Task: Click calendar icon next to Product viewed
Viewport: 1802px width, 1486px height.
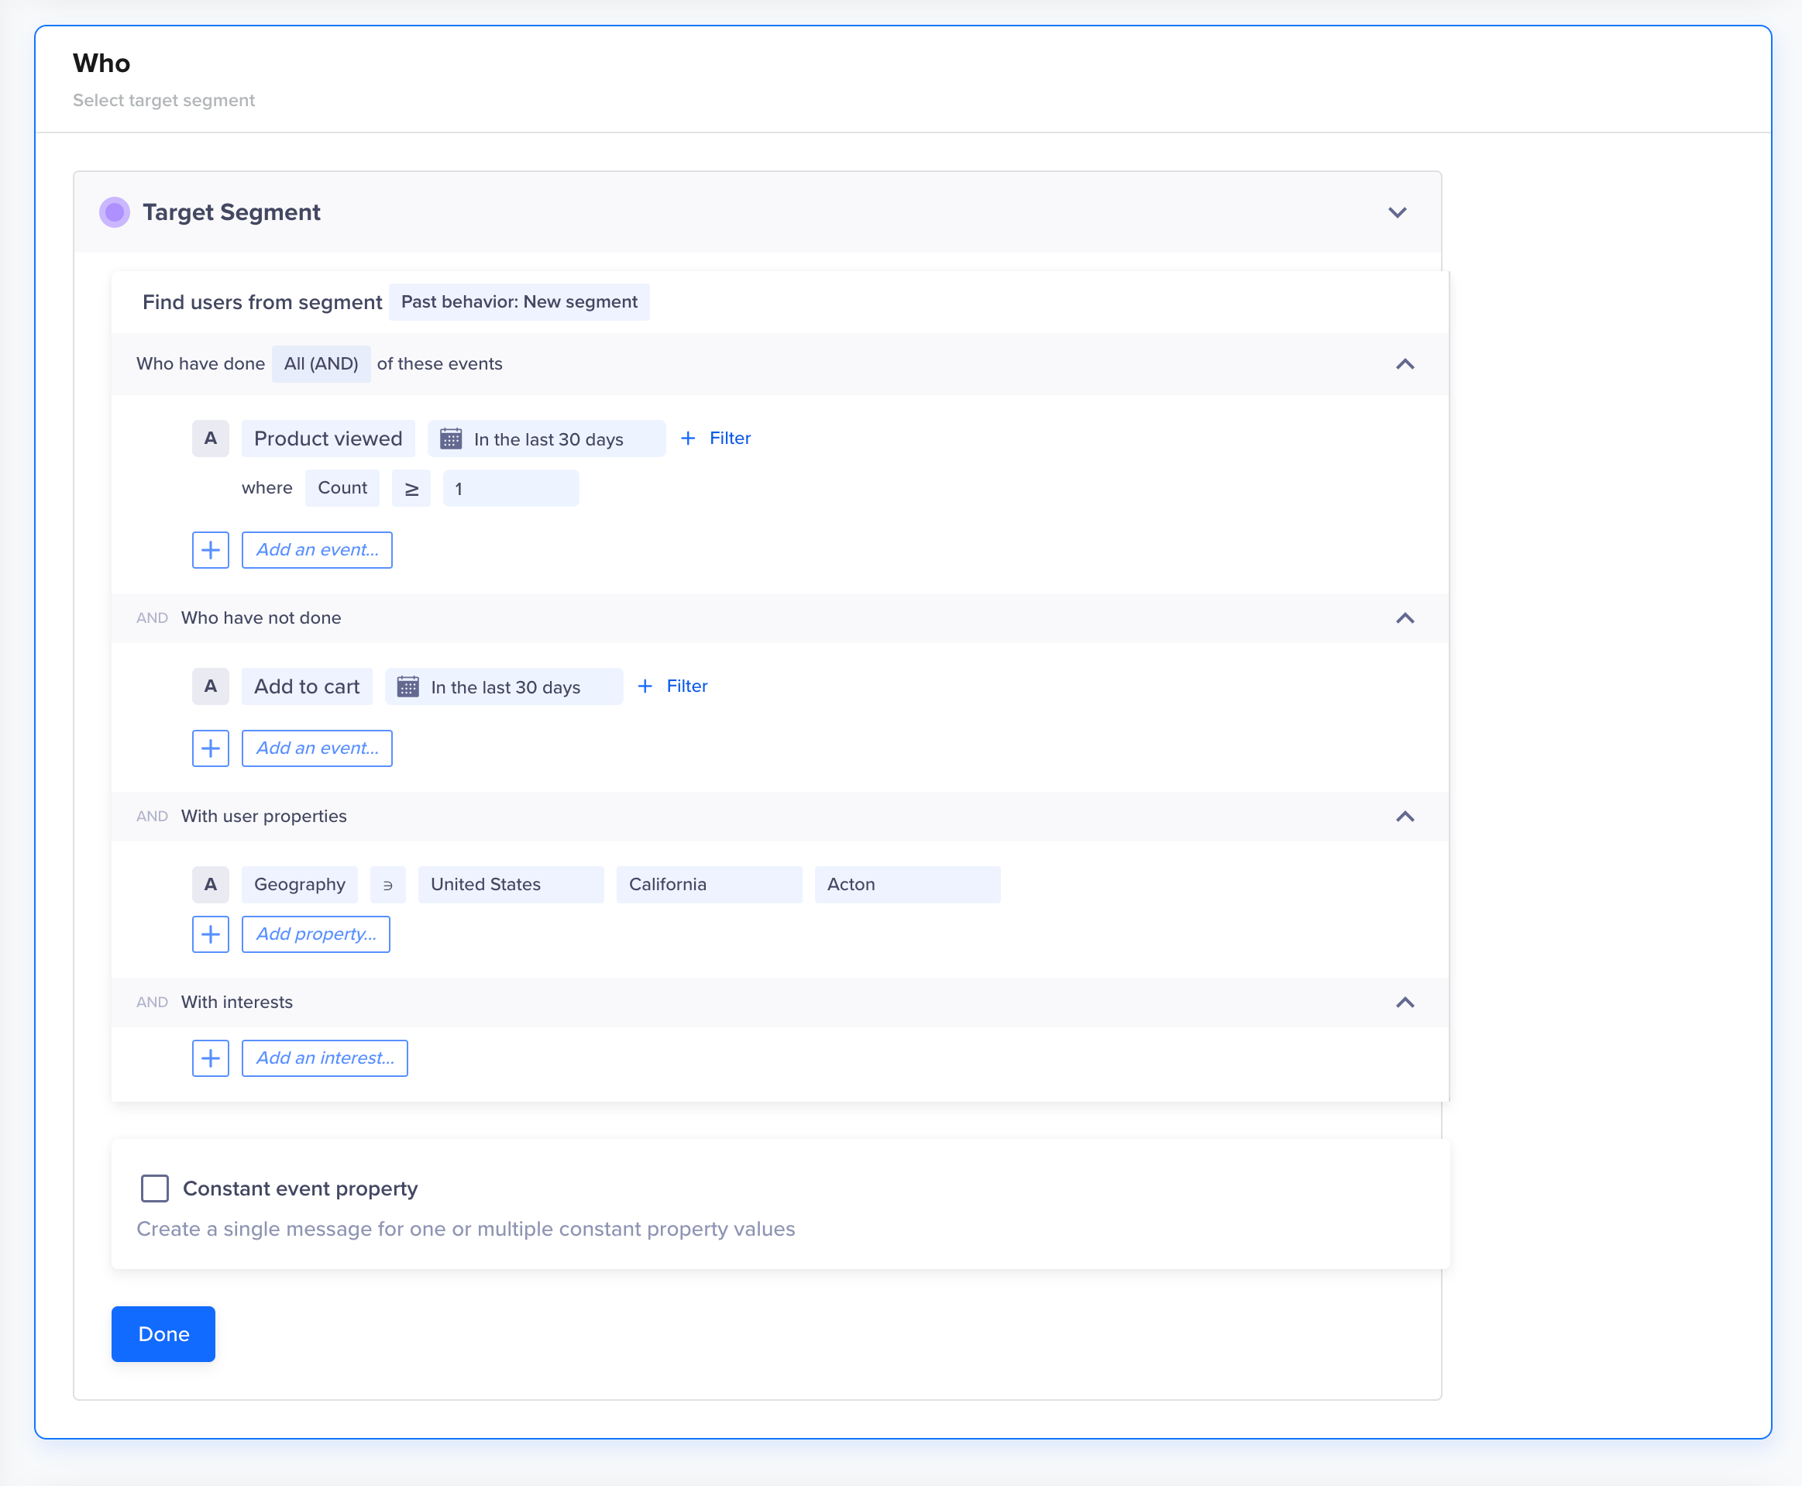Action: click(450, 439)
